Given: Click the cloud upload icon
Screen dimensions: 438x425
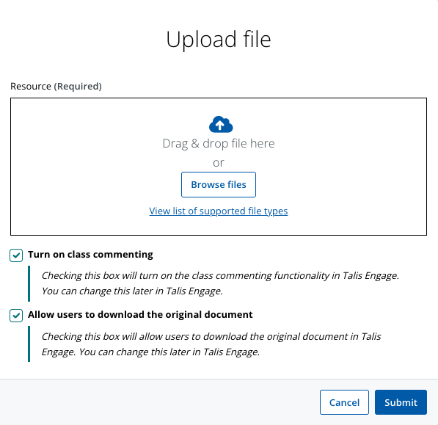Looking at the screenshot, I should (221, 124).
